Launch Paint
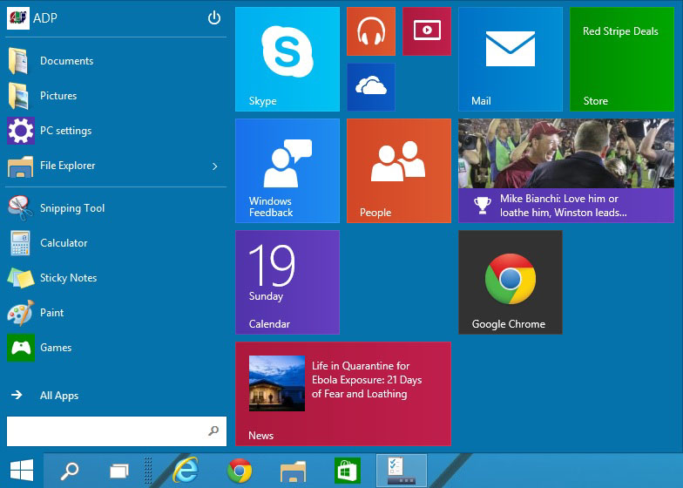Screen dimensions: 683x488 pyautogui.click(x=116, y=312)
